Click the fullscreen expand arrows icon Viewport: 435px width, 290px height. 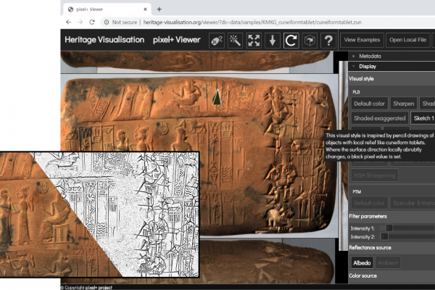[254, 41]
